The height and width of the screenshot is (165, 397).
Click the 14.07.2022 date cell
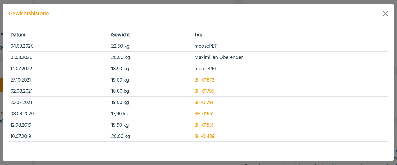click(x=22, y=69)
